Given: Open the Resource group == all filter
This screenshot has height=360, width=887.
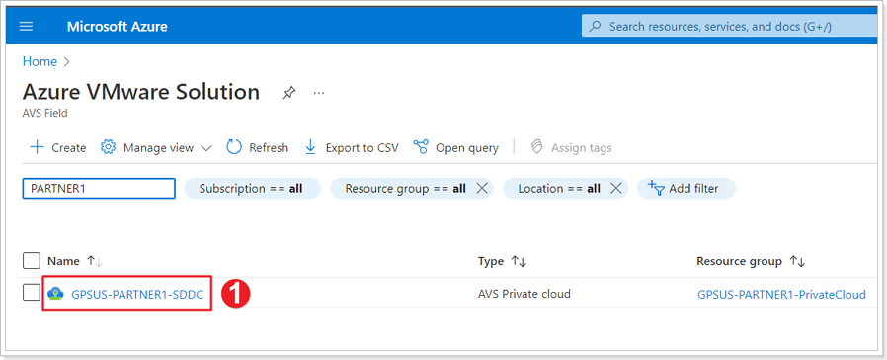Looking at the screenshot, I should point(406,188).
